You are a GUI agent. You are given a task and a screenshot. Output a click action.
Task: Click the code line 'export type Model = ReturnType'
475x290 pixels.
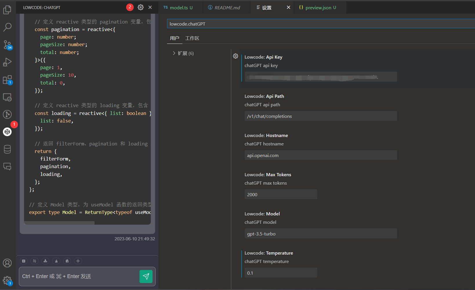90,212
